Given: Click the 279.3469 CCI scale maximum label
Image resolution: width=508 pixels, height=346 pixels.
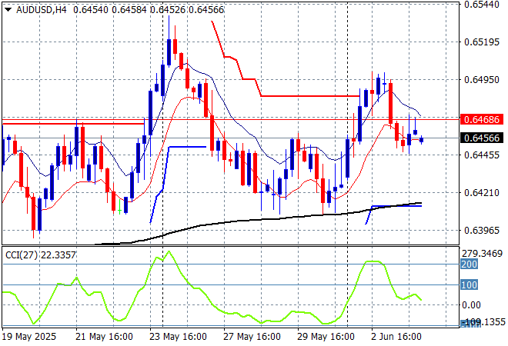Looking at the screenshot, I should 485,253.
